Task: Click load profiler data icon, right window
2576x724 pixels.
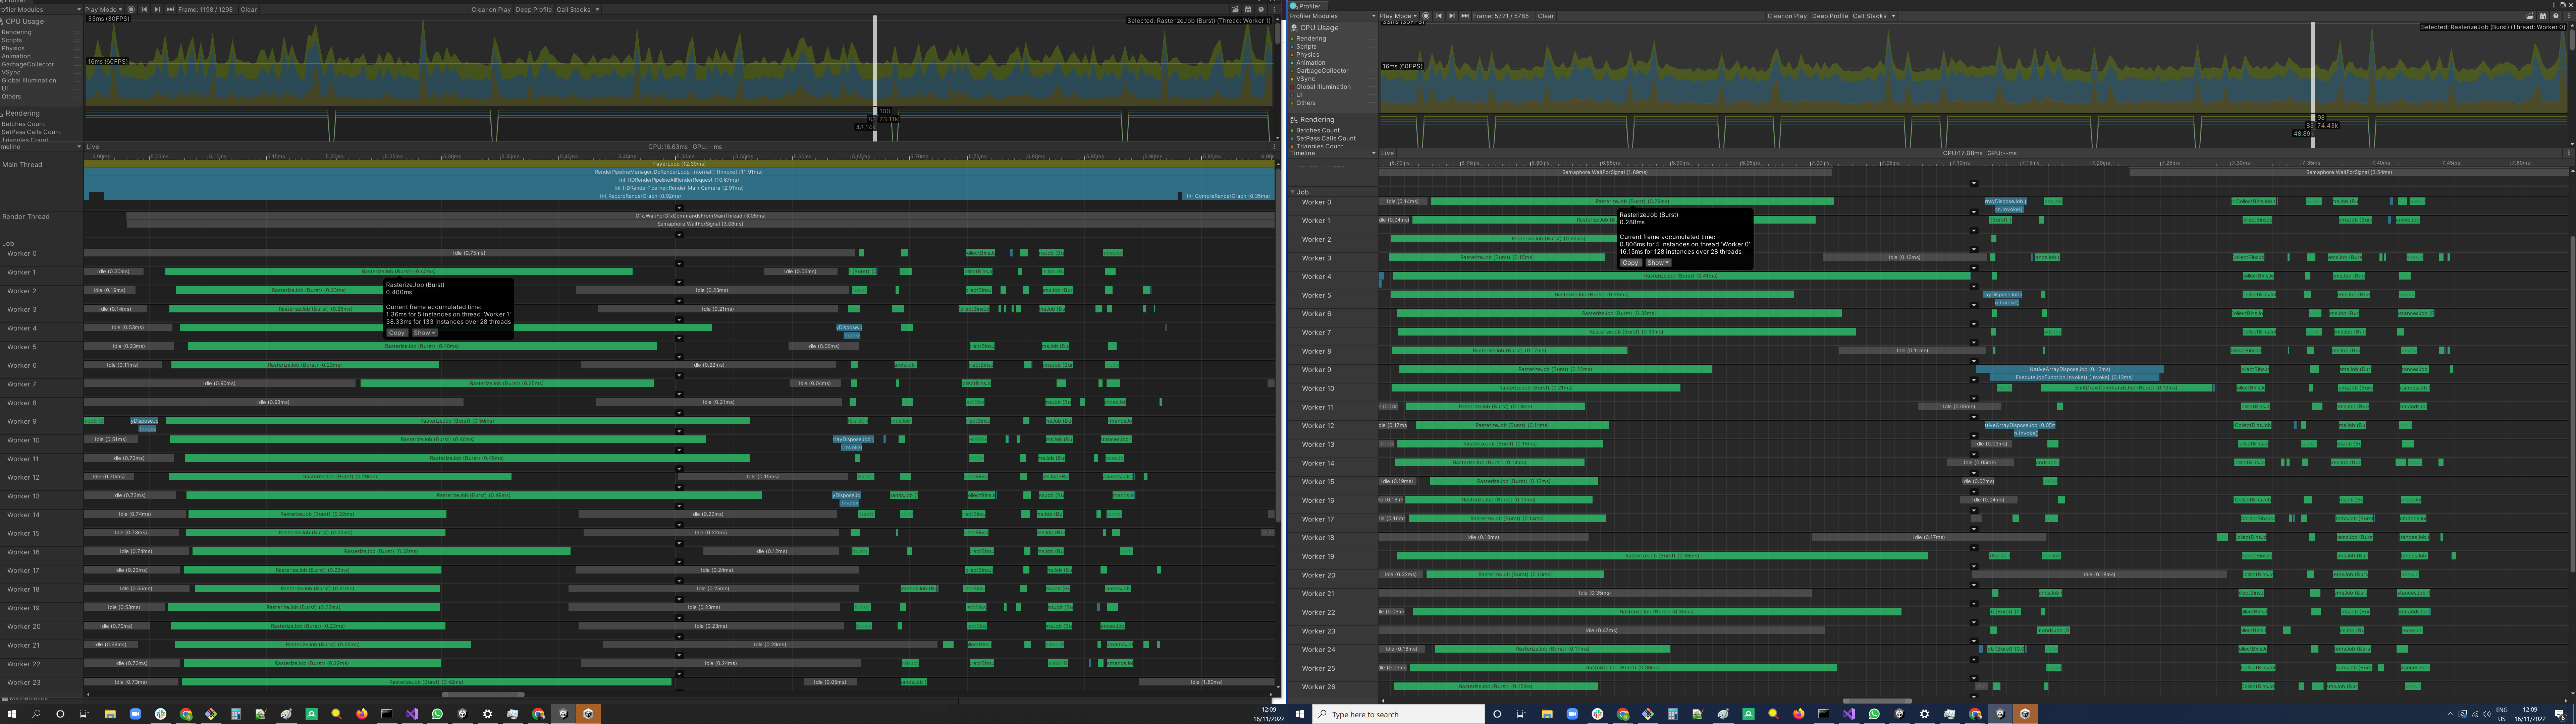Action: click(x=2530, y=16)
